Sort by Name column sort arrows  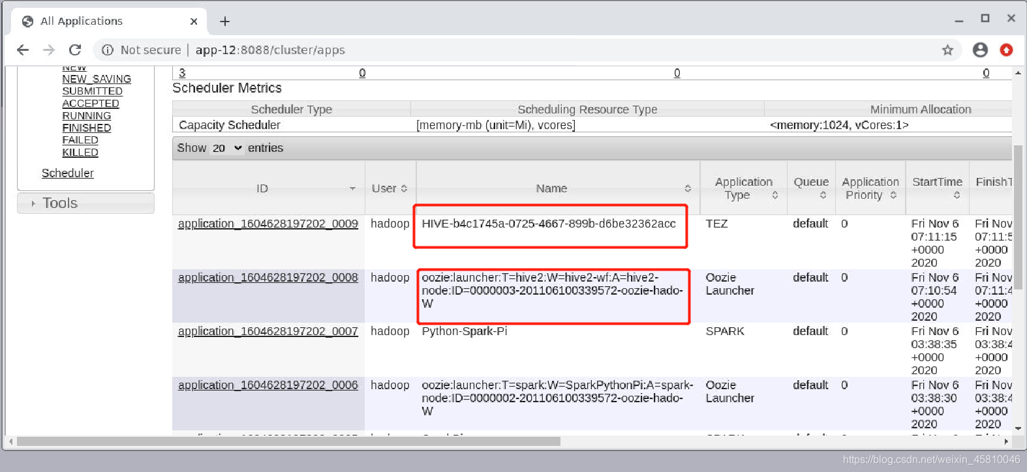coord(688,188)
